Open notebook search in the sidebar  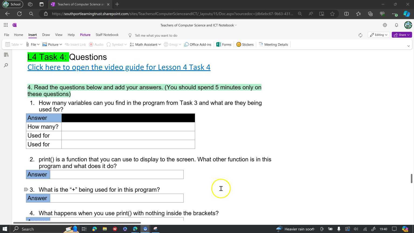coord(6,65)
